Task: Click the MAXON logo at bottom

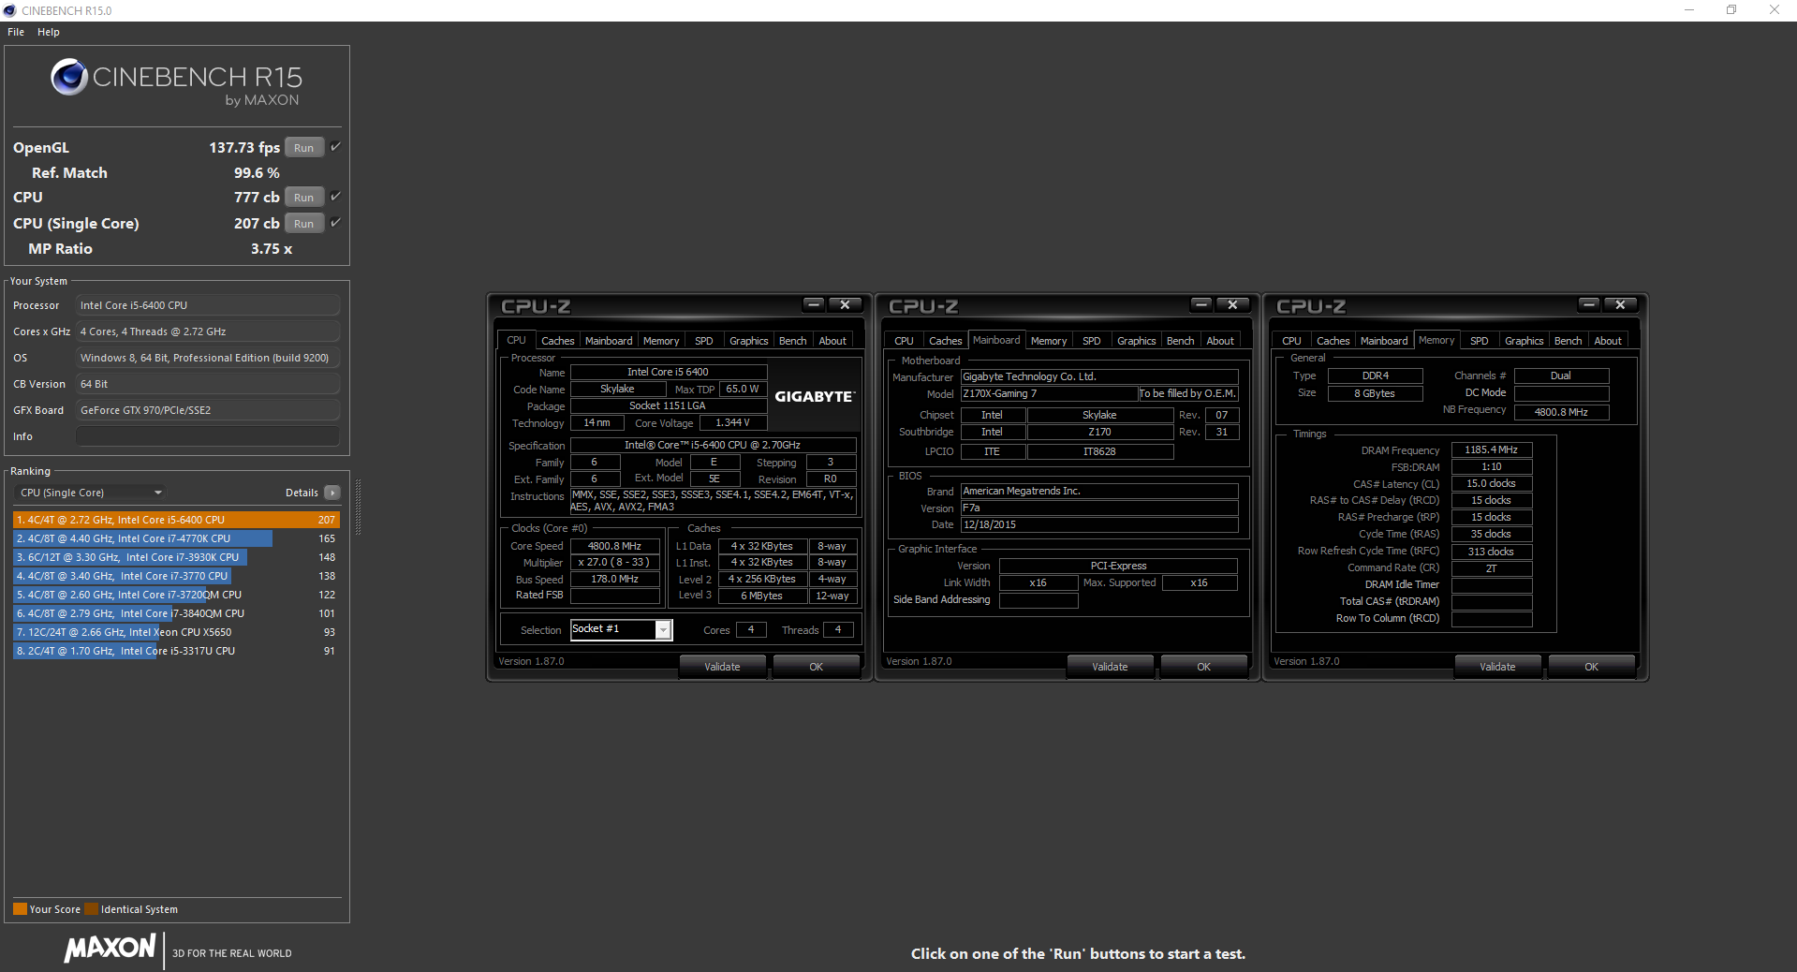Action: tap(110, 949)
